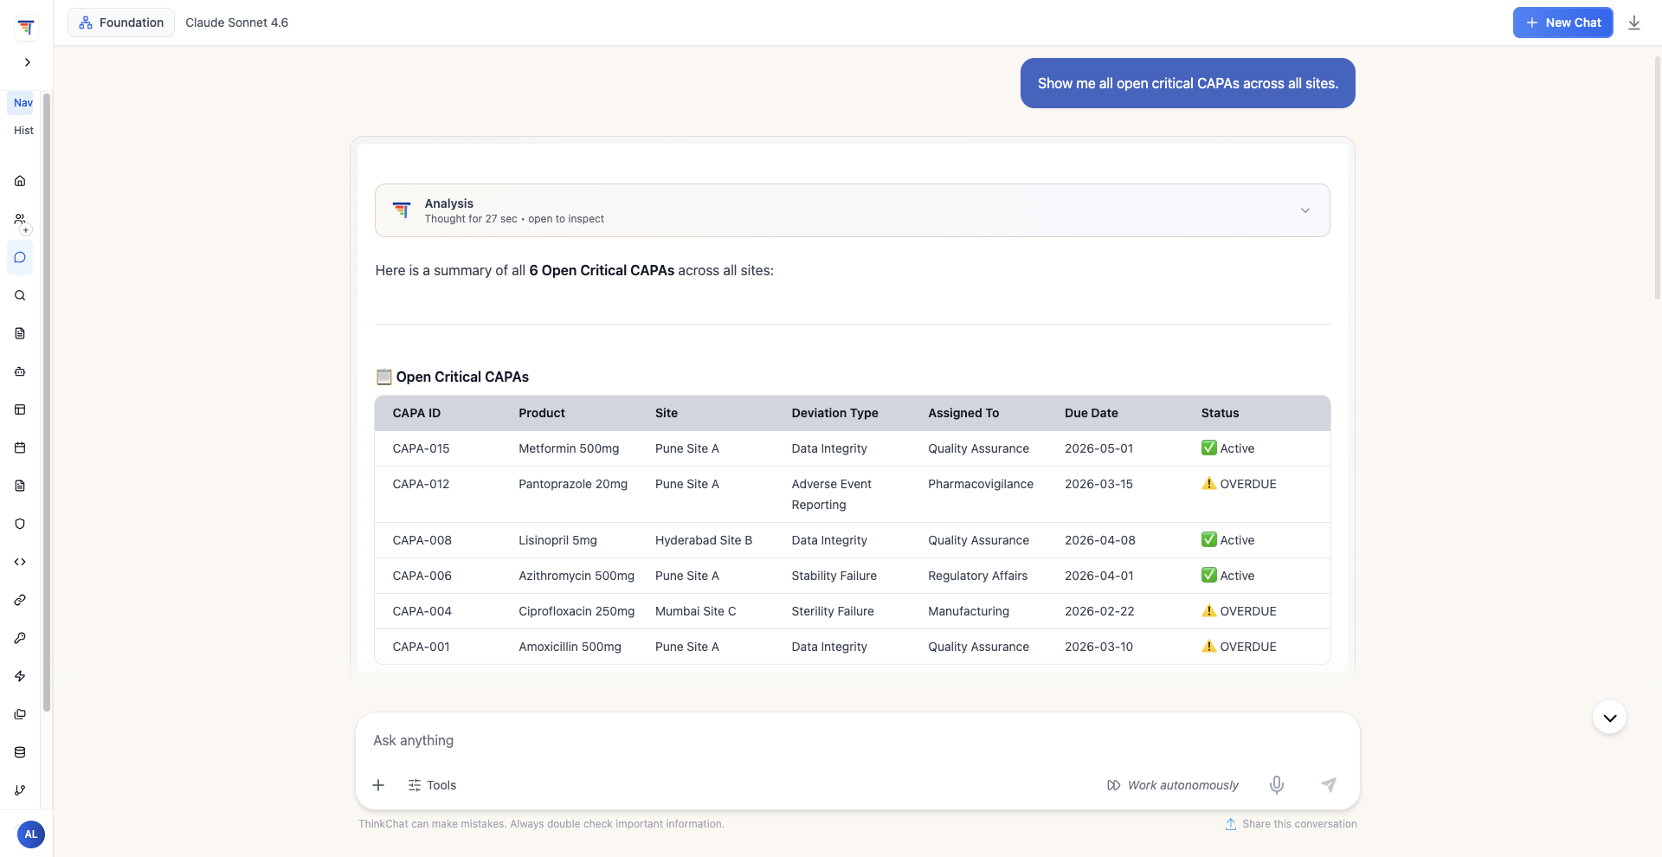Select the CAPA-004 cell
The height and width of the screenshot is (857, 1662).
422,611
